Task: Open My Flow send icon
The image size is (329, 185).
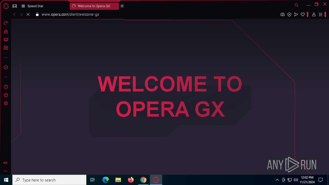Action: [x=296, y=15]
